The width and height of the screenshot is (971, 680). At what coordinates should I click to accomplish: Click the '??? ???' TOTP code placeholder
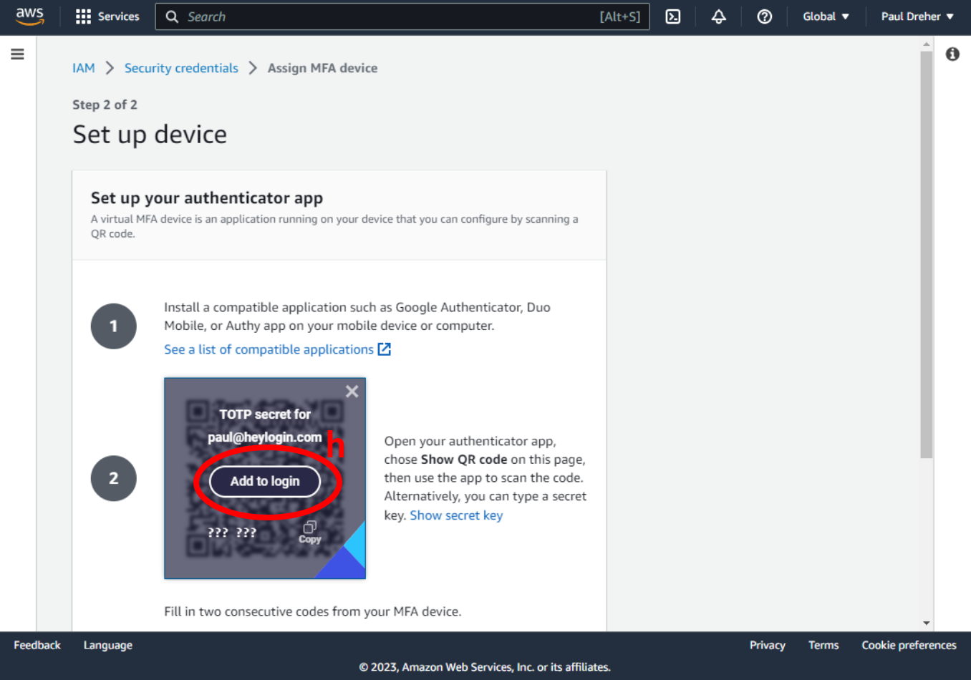232,533
